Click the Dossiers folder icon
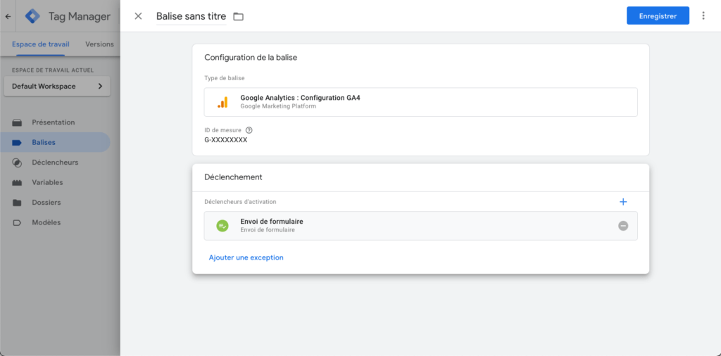This screenshot has width=721, height=356. pyautogui.click(x=17, y=203)
